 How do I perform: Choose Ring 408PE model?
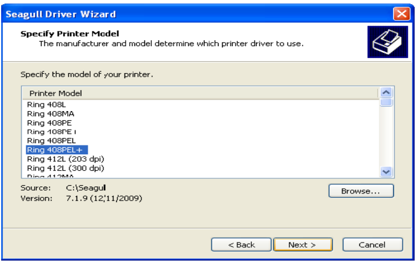50,123
